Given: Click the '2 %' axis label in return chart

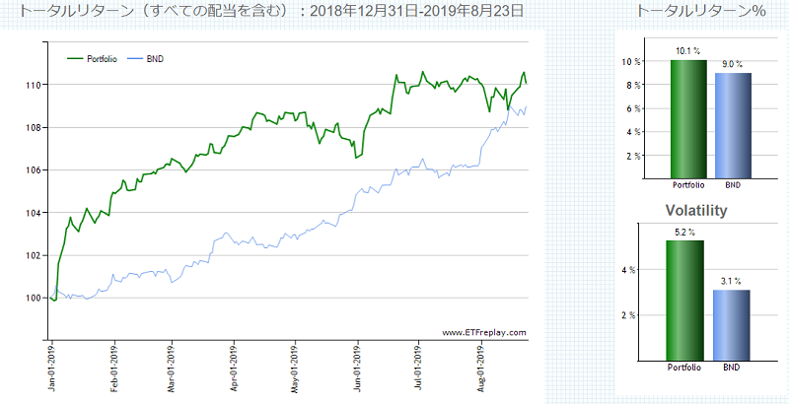Looking at the screenshot, I should click(633, 156).
